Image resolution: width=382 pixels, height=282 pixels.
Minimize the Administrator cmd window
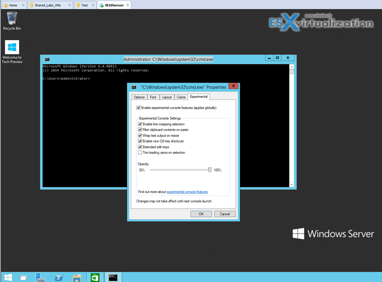point(269,58)
